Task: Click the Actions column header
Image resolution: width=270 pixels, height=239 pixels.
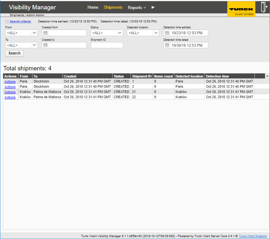Action: pyautogui.click(x=11, y=76)
